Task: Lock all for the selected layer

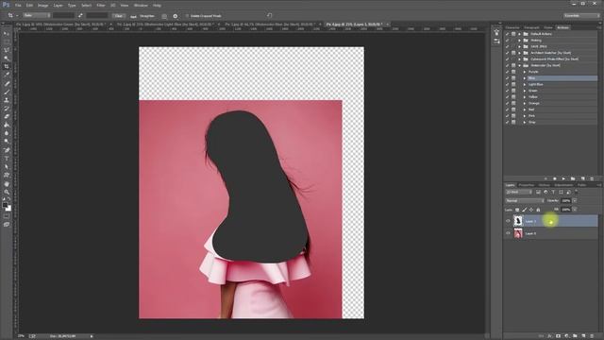Action: pos(538,210)
